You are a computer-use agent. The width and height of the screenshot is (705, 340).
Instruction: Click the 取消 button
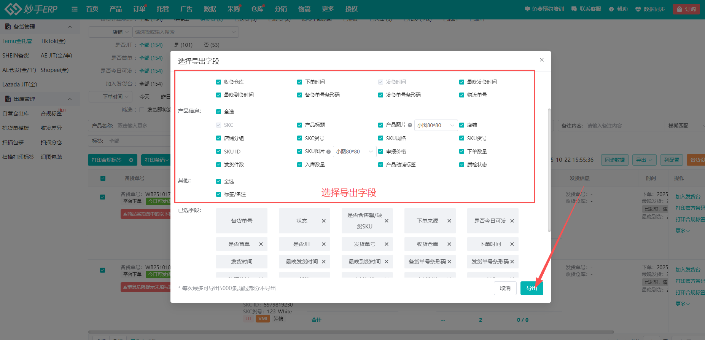coord(505,288)
